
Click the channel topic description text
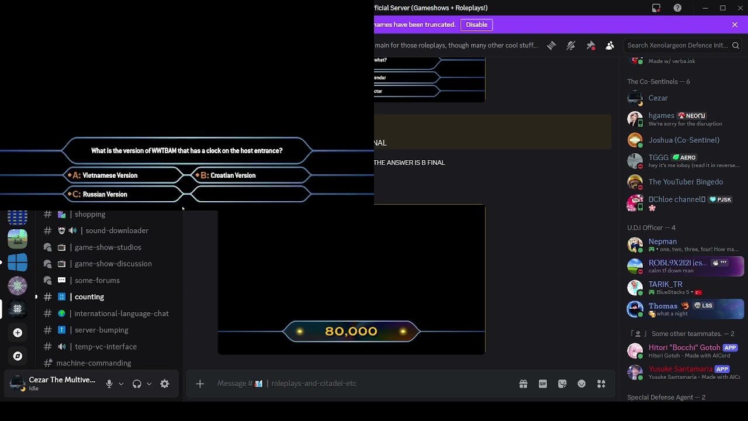(456, 46)
